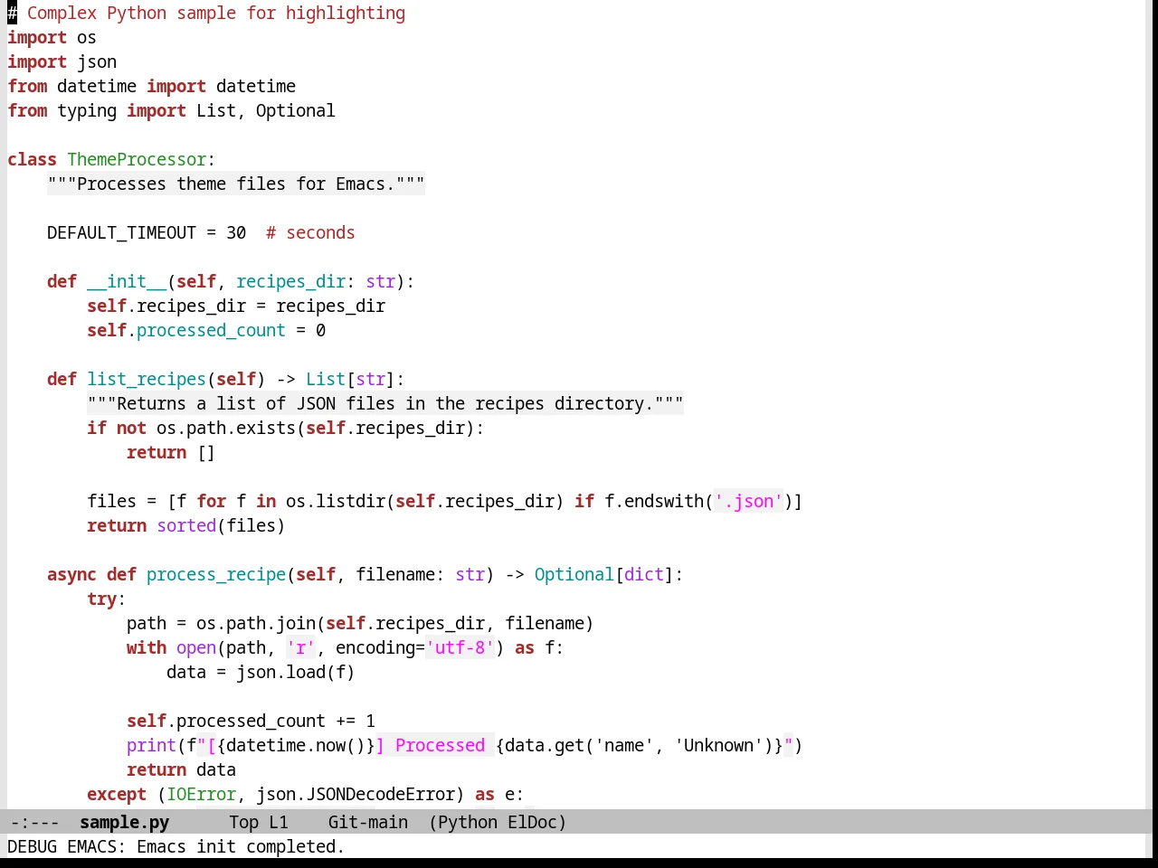Click the 'open' builtin call
This screenshot has width=1158, height=868.
[196, 647]
